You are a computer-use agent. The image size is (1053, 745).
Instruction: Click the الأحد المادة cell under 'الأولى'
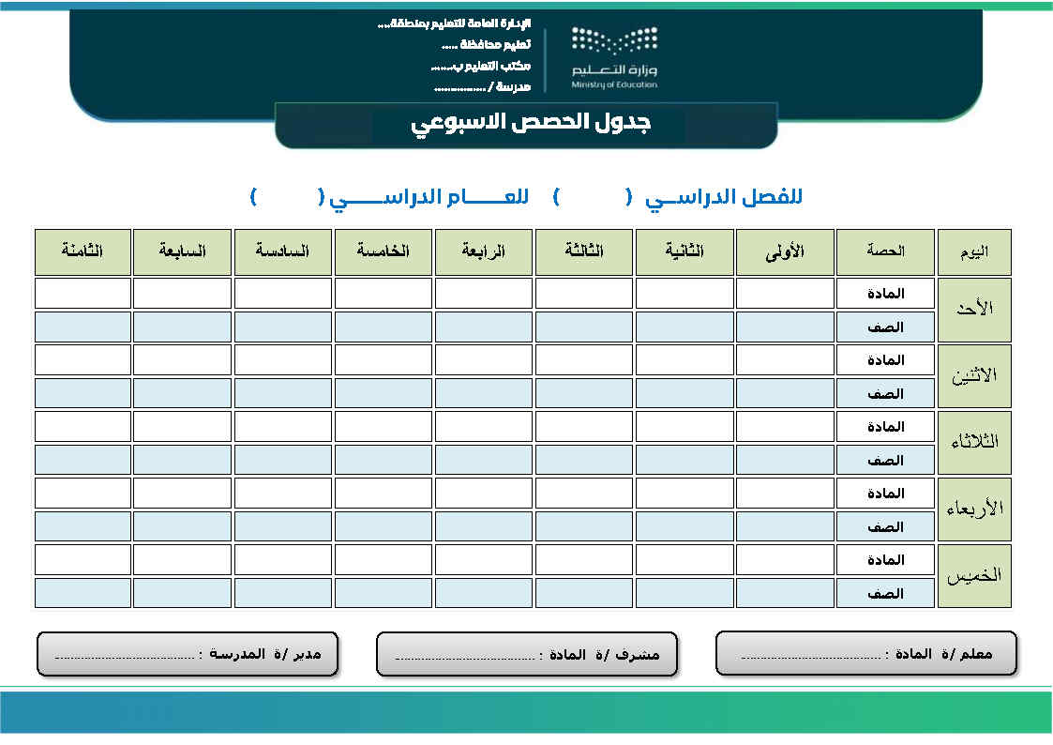coord(785,294)
